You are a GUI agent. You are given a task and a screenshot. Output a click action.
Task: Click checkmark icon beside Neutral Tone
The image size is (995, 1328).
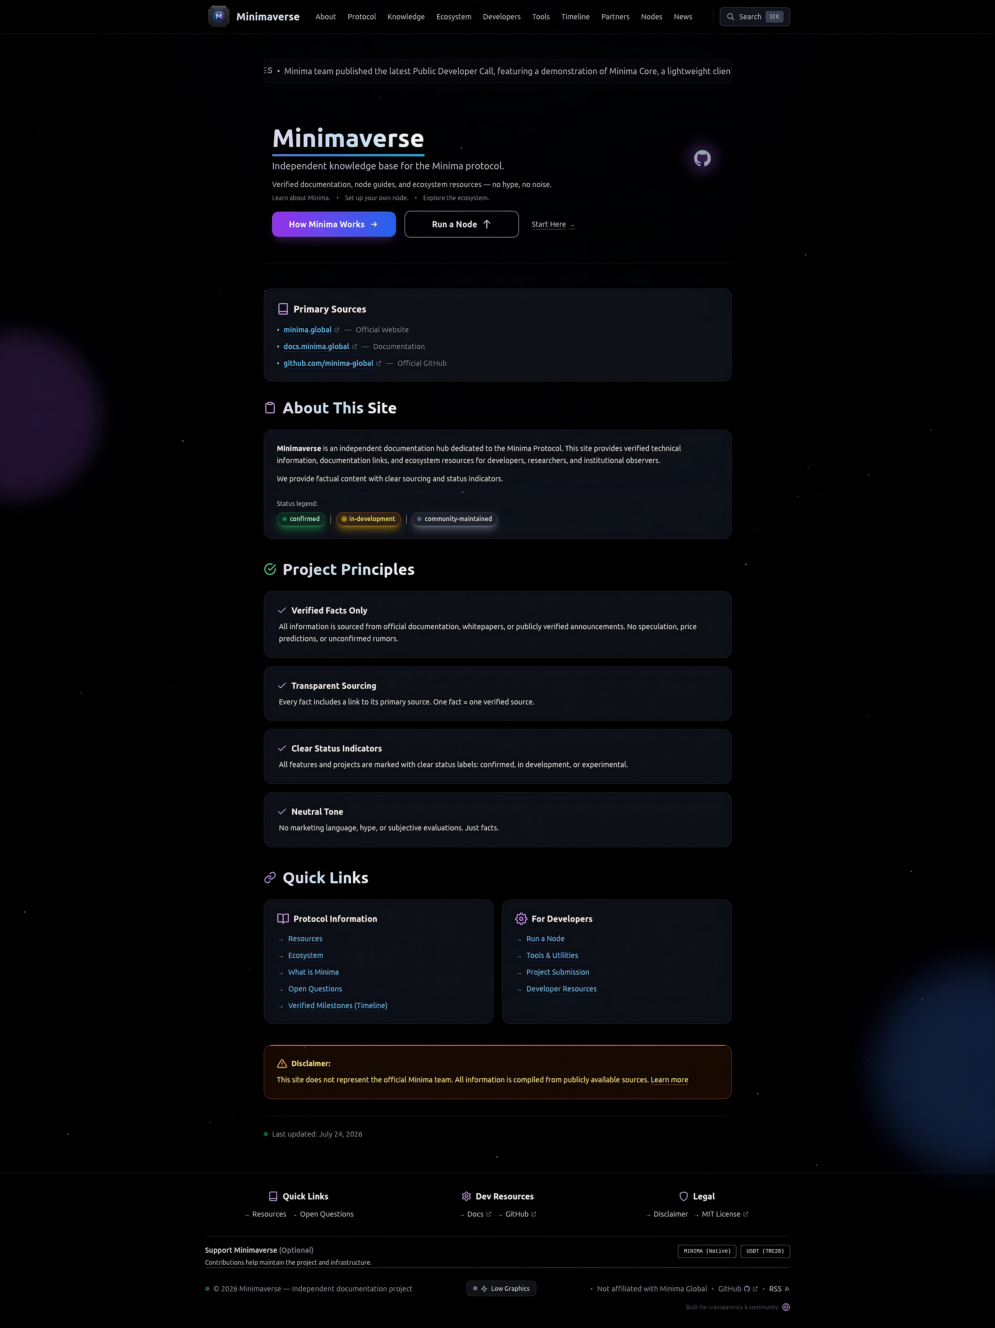tap(282, 811)
